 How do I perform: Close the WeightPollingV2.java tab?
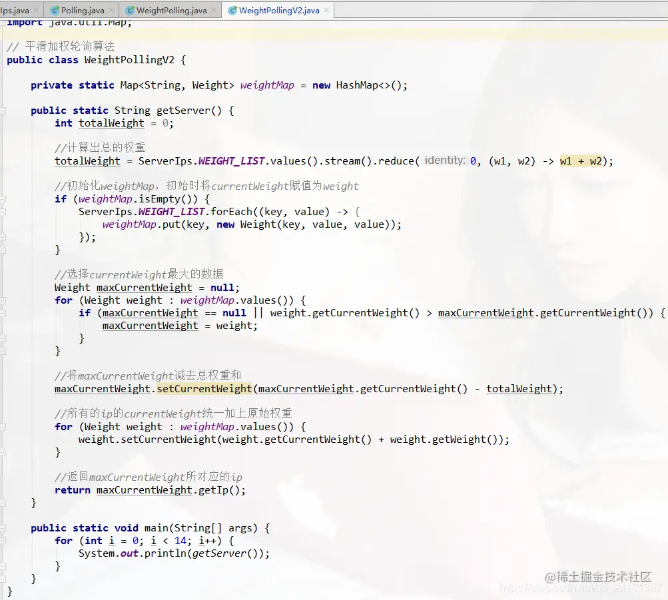(326, 10)
